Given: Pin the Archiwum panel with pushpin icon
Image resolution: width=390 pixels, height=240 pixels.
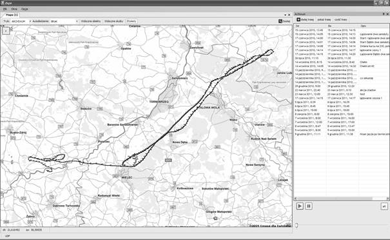Looking at the screenshot, I should pos(384,14).
